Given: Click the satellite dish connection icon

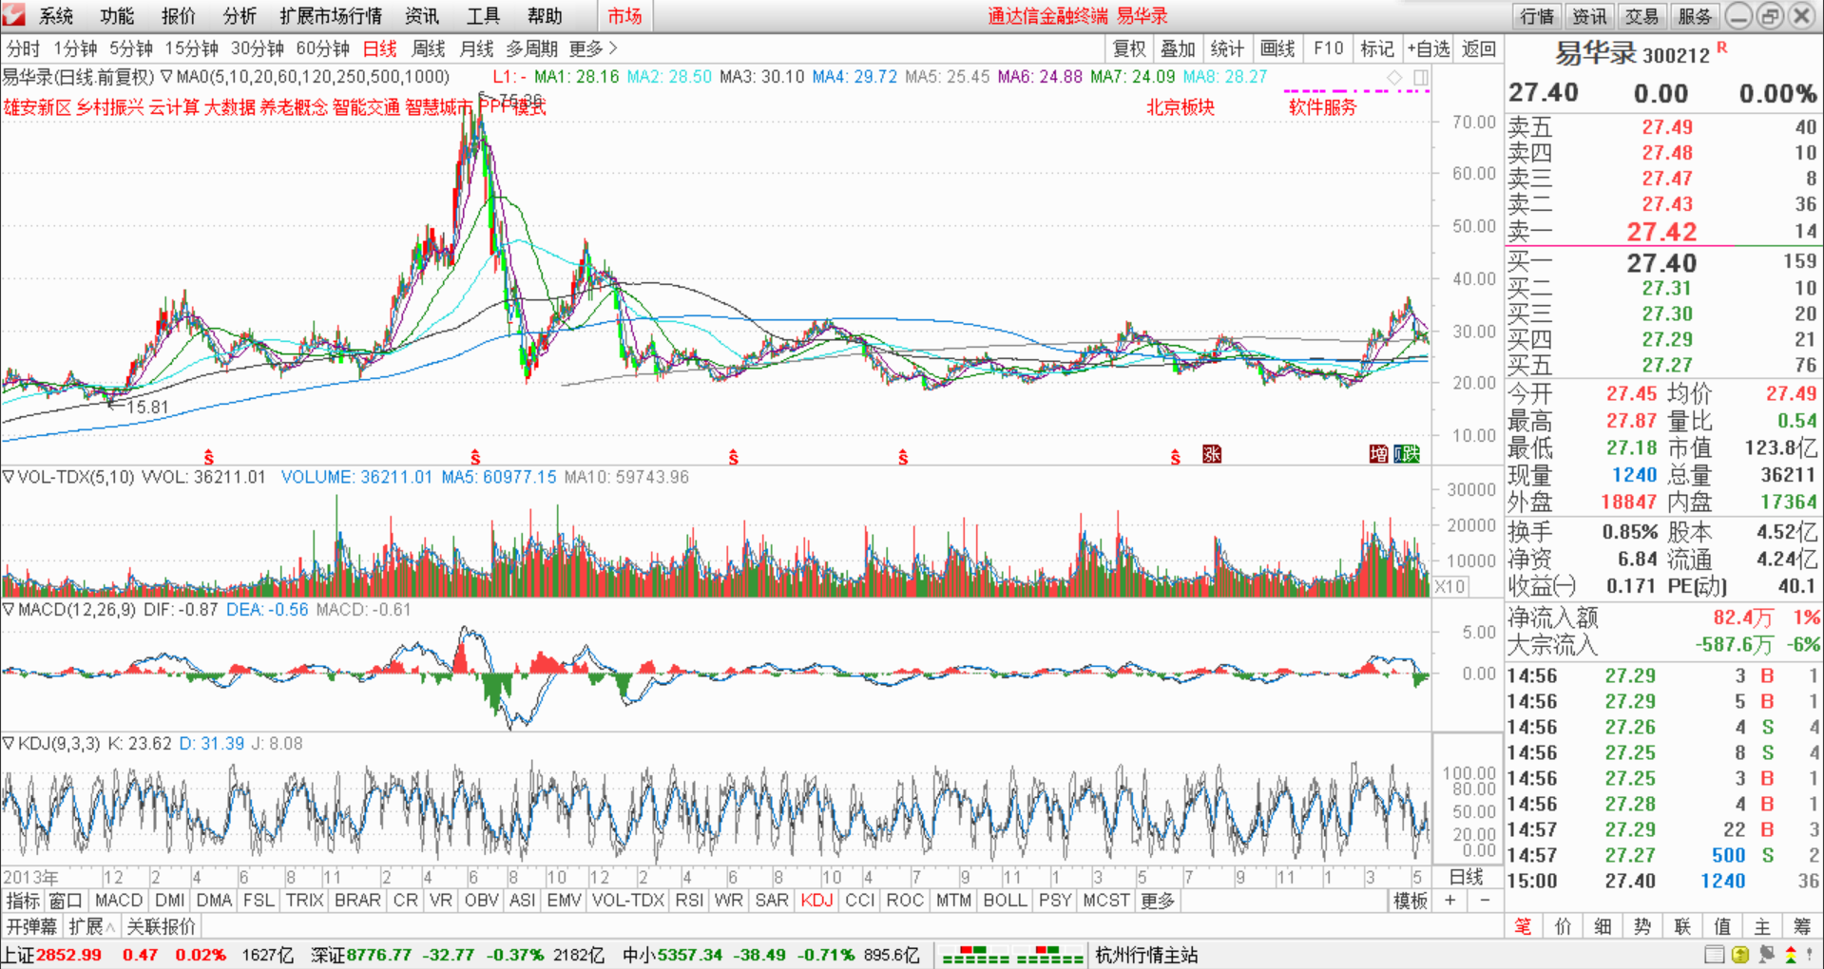Looking at the screenshot, I should 1766,955.
